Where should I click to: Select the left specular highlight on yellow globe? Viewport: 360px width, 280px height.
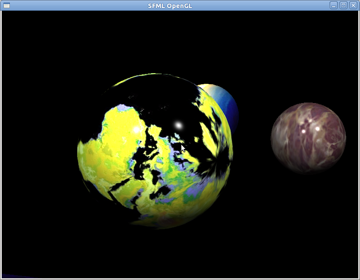137,129
